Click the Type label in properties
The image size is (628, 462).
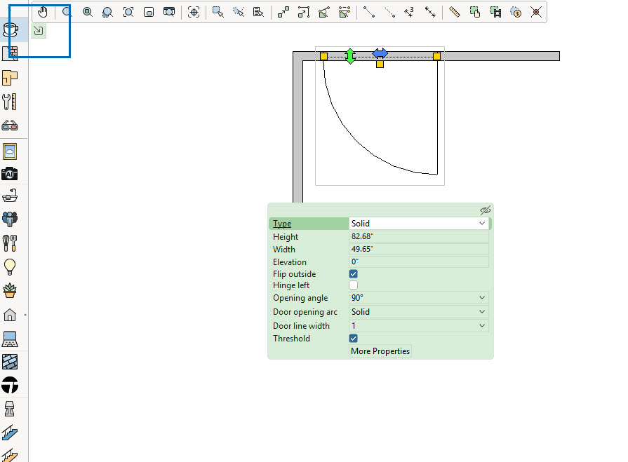[x=282, y=224]
